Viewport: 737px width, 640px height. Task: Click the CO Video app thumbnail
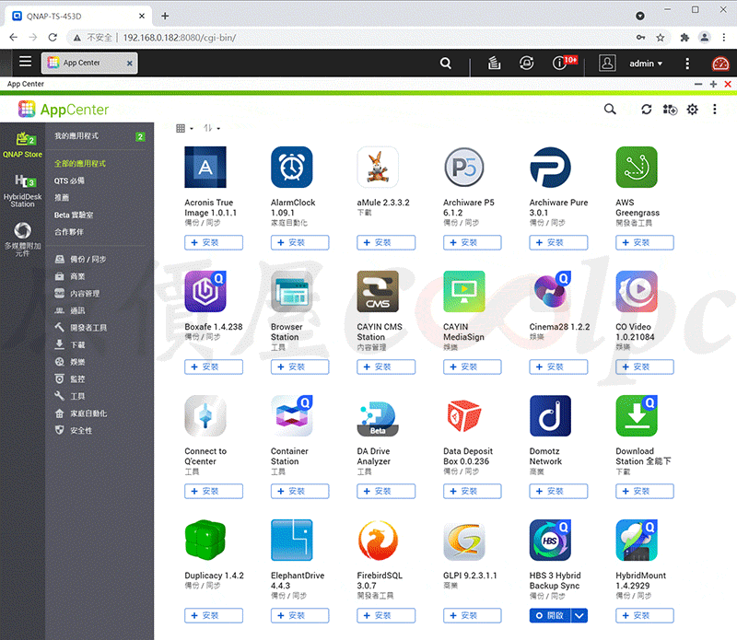tap(637, 291)
